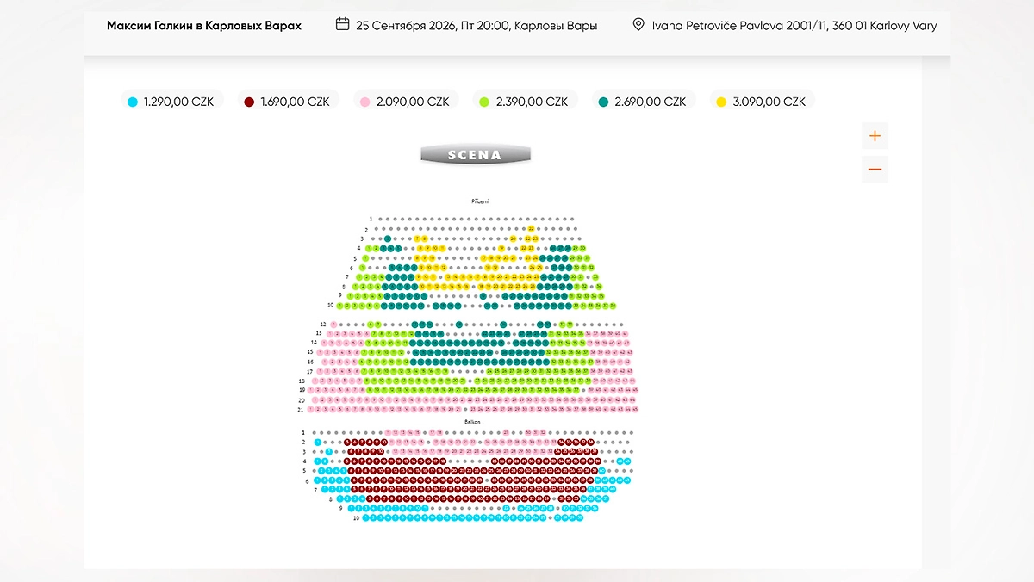The width and height of the screenshot is (1034, 582).
Task: Click the yellow 3.090,00 CZK legend dot
Action: click(x=721, y=102)
